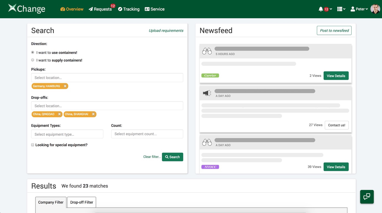
Task: Select 'I want to use containers' radio
Action: [33, 52]
